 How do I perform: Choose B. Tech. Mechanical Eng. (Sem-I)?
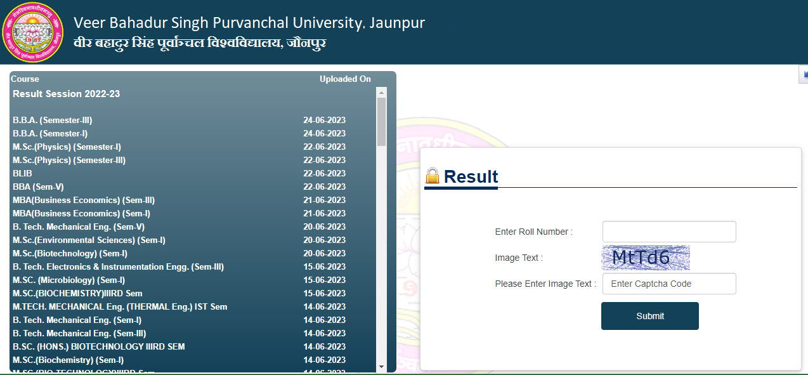coord(77,320)
